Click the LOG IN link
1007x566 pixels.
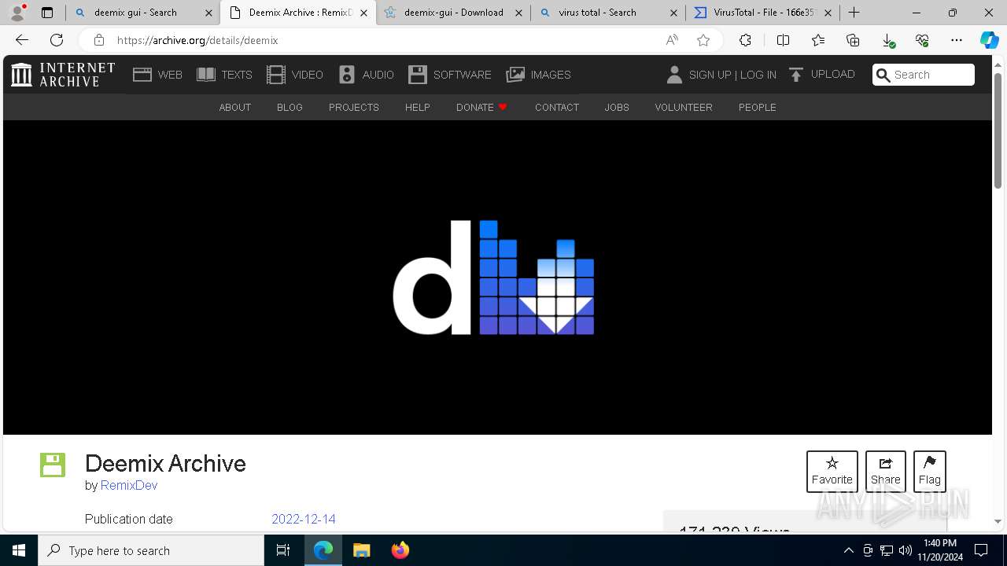[758, 75]
